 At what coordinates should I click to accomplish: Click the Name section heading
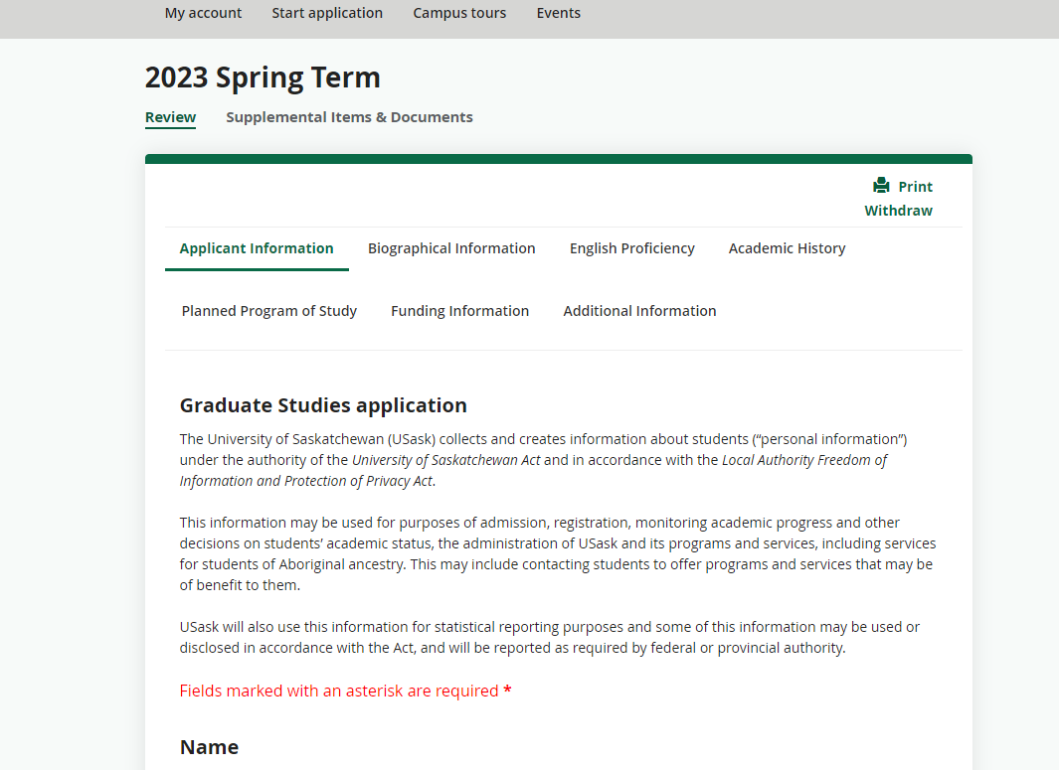pyautogui.click(x=209, y=746)
